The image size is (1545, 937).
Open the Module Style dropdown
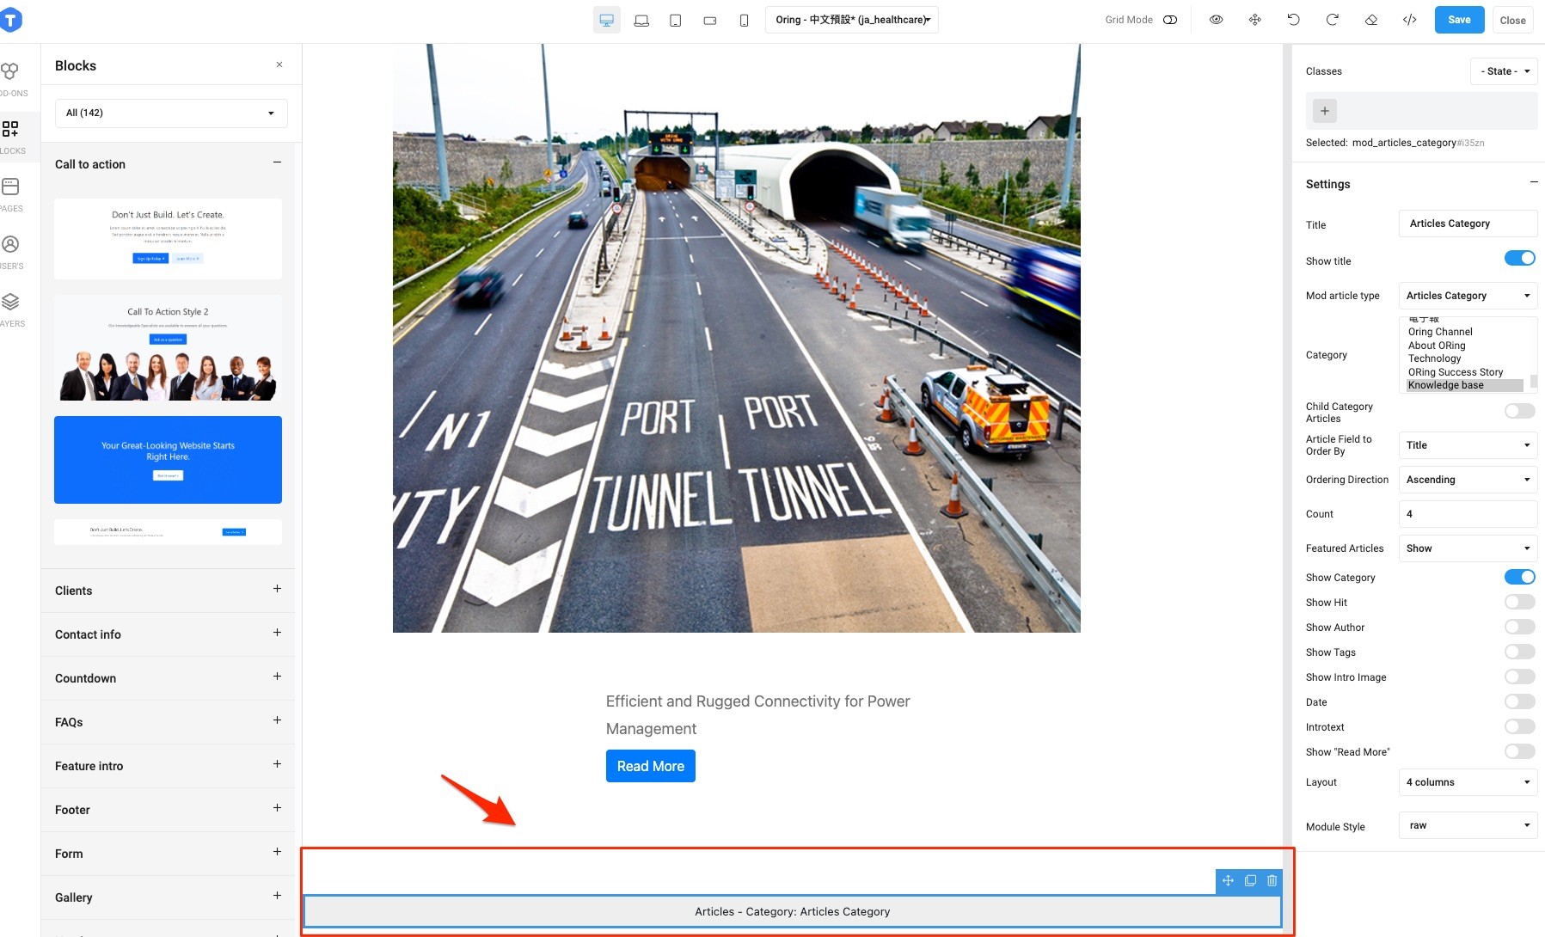point(1468,825)
